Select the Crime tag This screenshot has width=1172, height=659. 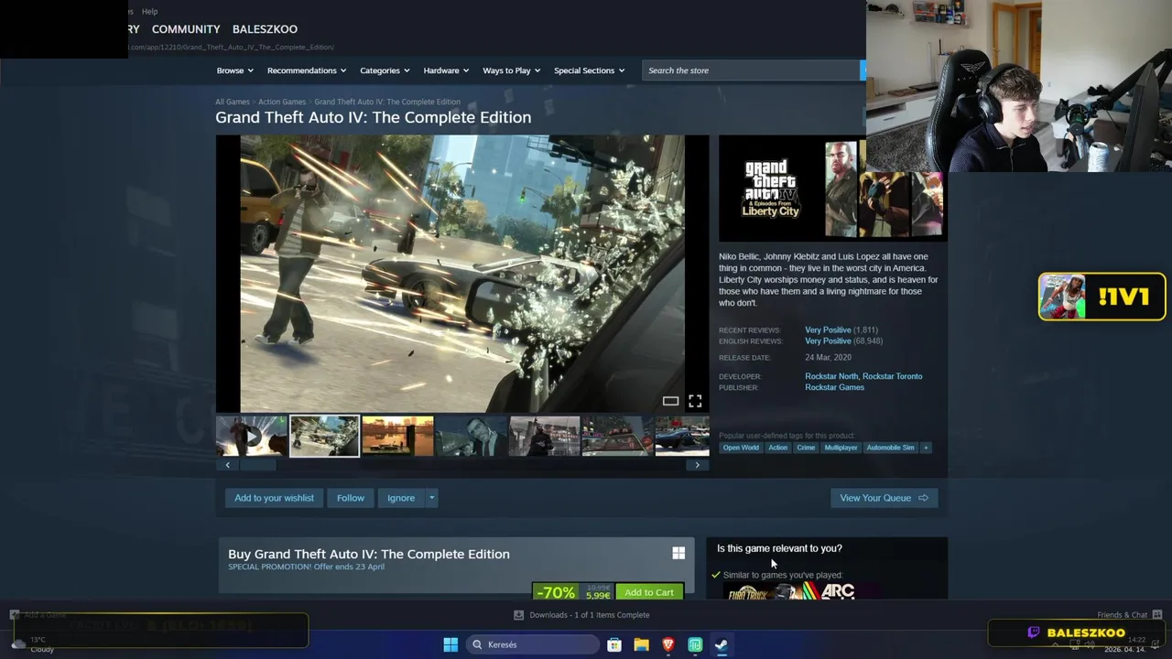pos(806,448)
